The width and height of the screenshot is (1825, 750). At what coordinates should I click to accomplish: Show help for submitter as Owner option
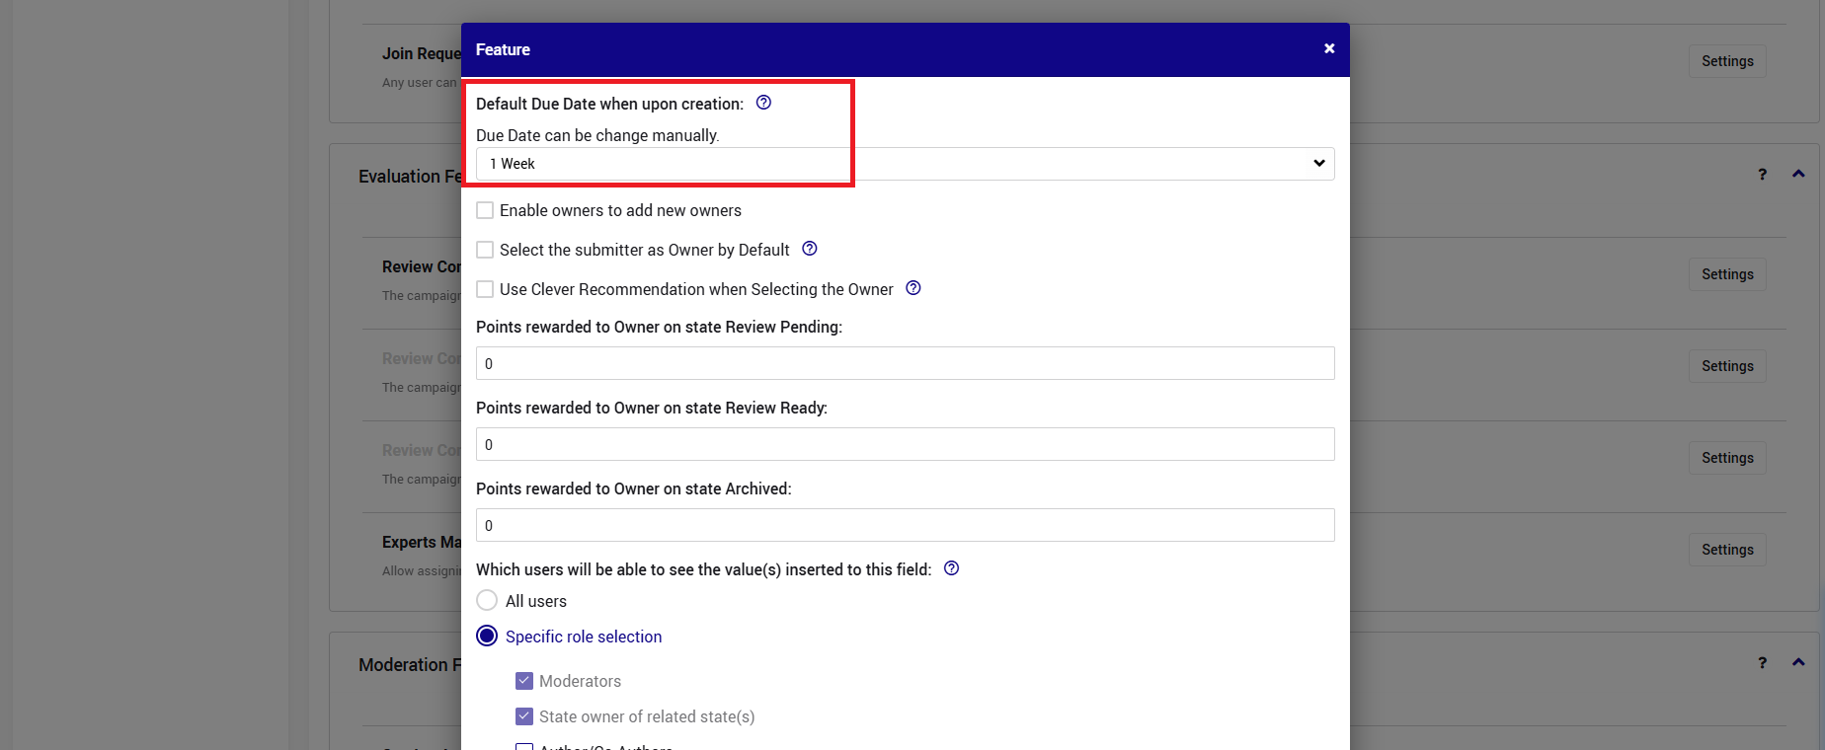(810, 249)
